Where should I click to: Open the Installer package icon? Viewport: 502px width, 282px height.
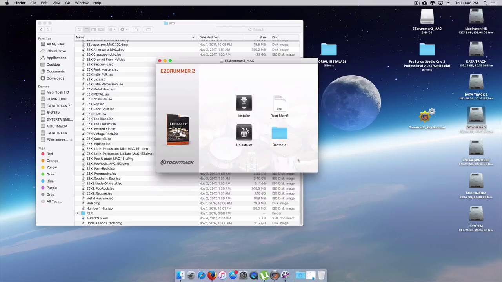[x=244, y=103]
